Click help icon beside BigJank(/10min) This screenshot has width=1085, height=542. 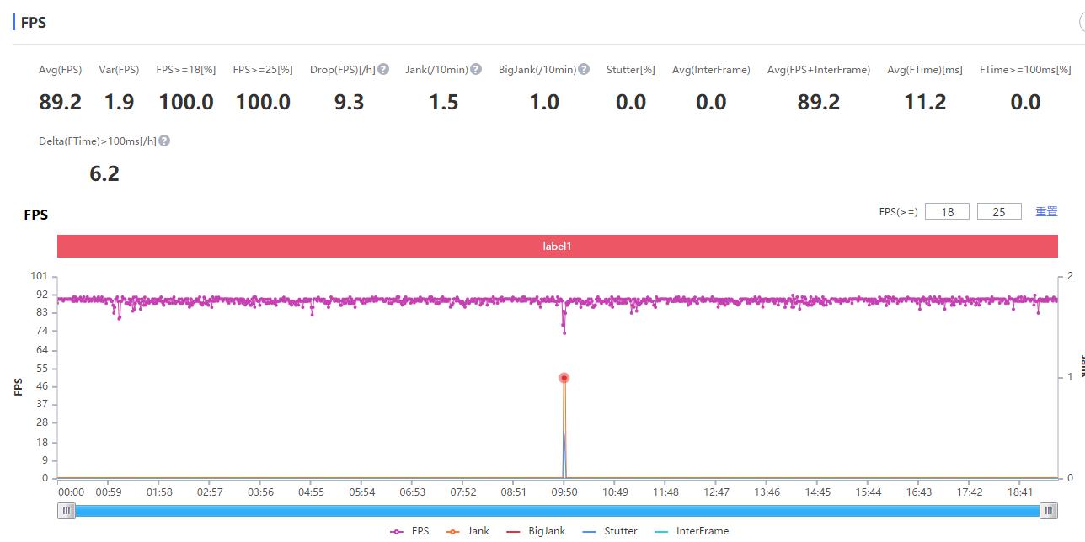coord(584,70)
